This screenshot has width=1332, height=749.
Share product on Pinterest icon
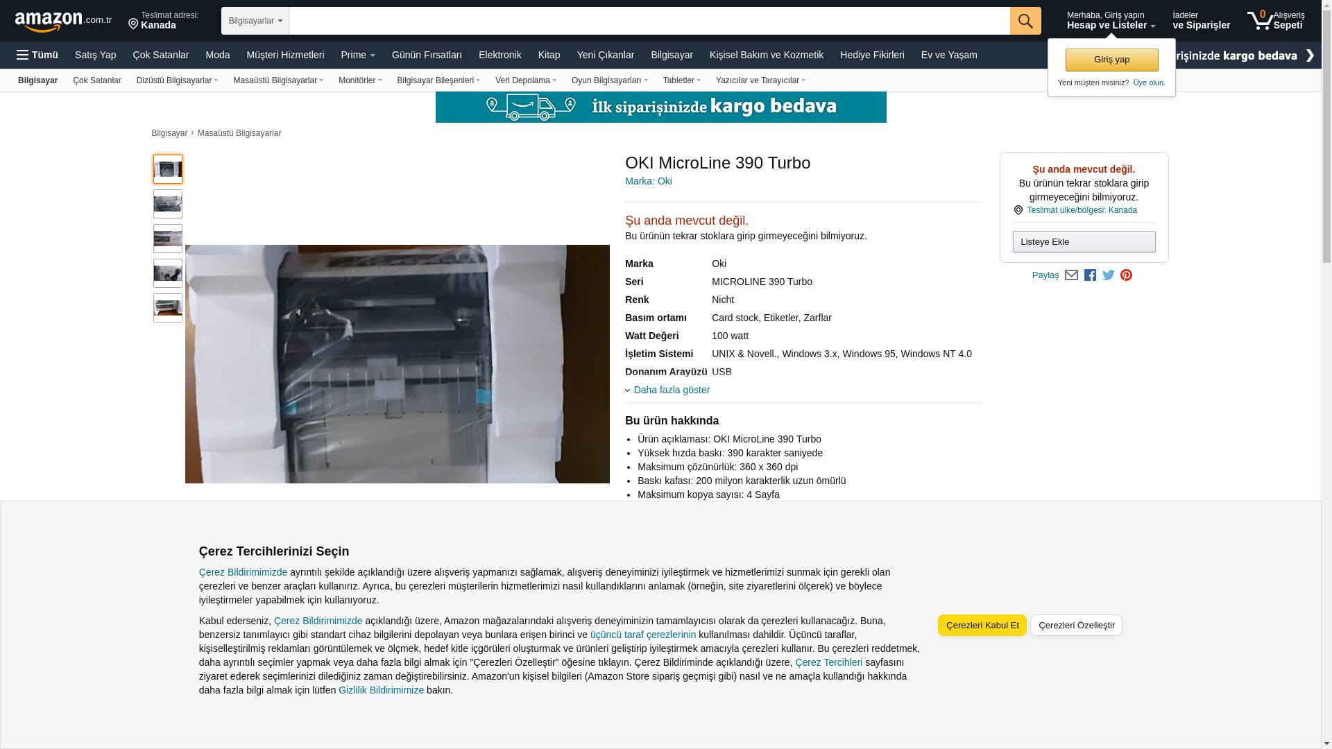pos(1126,275)
